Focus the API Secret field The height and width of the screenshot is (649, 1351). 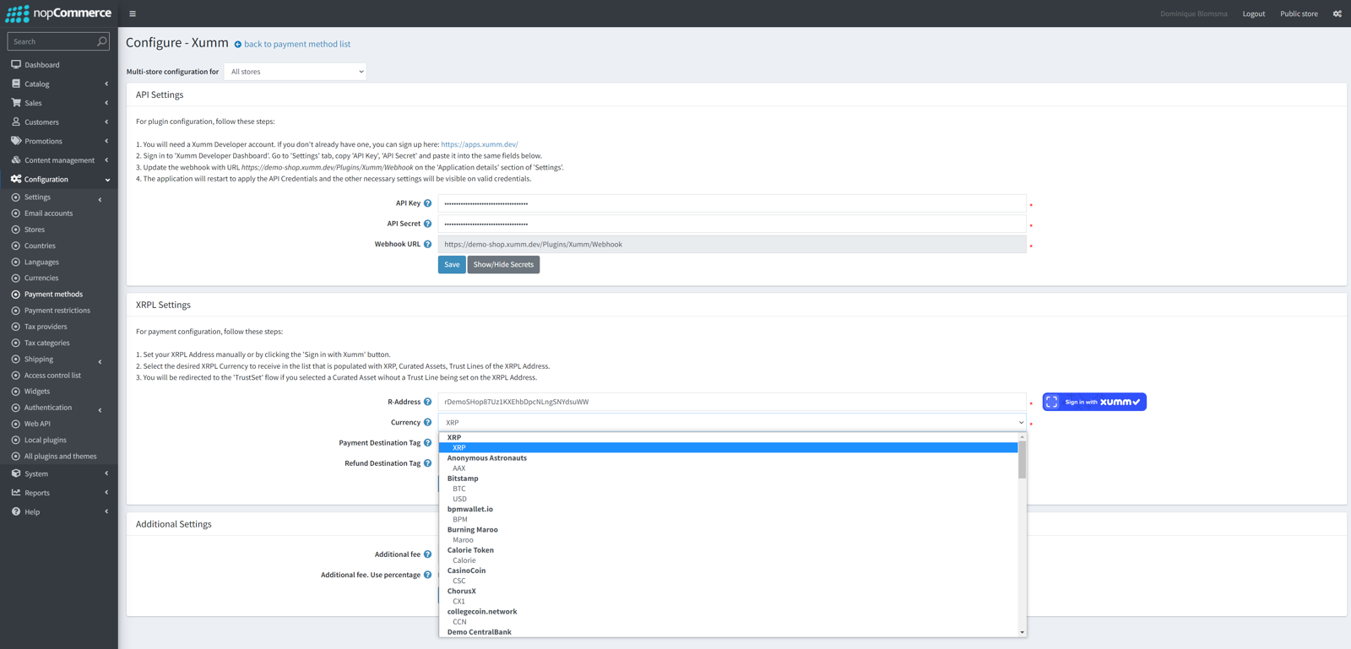(732, 224)
